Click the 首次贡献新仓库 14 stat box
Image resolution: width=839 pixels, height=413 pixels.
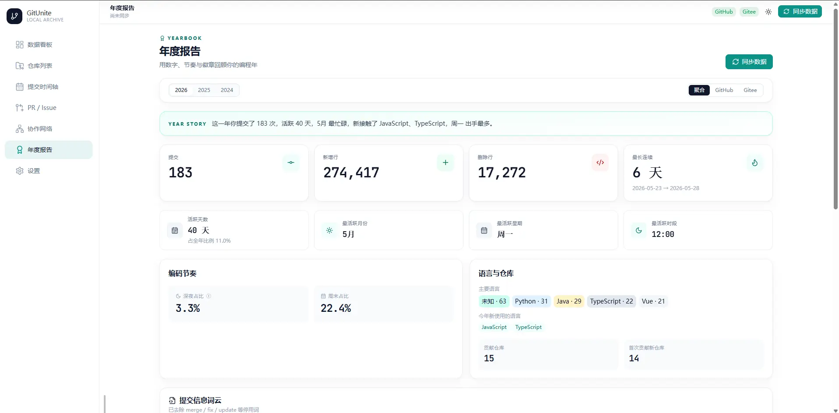pyautogui.click(x=694, y=354)
